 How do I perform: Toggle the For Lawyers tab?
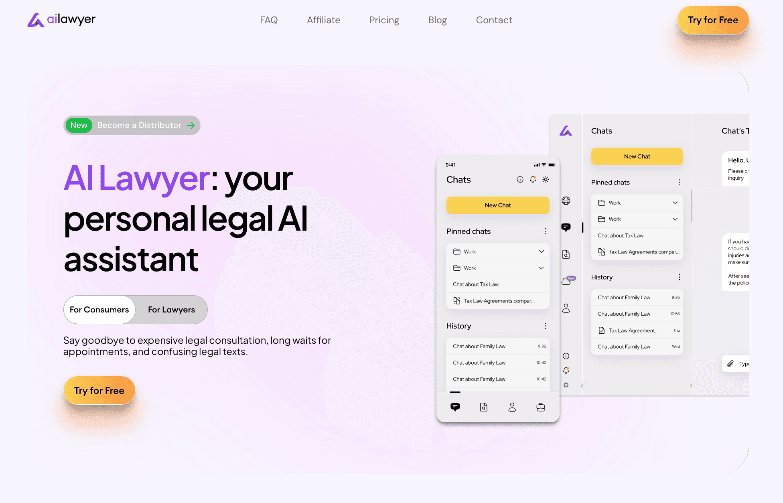click(171, 309)
